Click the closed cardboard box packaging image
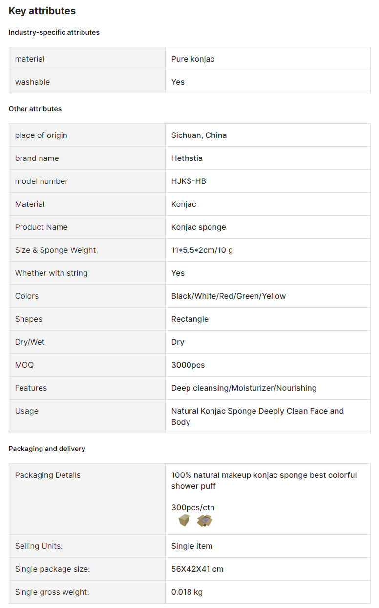Viewport: 379px width, 608px height. tap(184, 520)
